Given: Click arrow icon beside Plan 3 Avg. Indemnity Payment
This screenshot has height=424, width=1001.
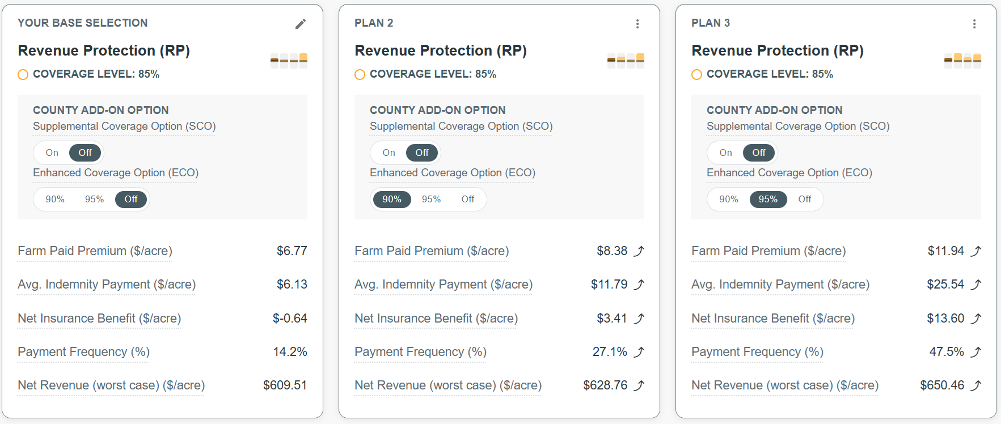Looking at the screenshot, I should 976,285.
